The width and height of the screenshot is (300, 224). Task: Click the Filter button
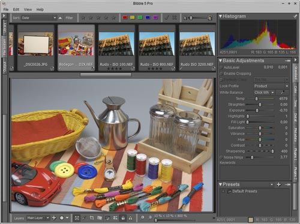click(69, 18)
